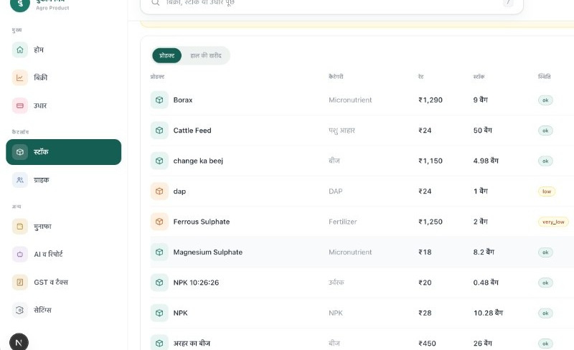The image size is (574, 350).
Task: Click the very_low badge for Ferrous Sulphate
Action: click(553, 222)
